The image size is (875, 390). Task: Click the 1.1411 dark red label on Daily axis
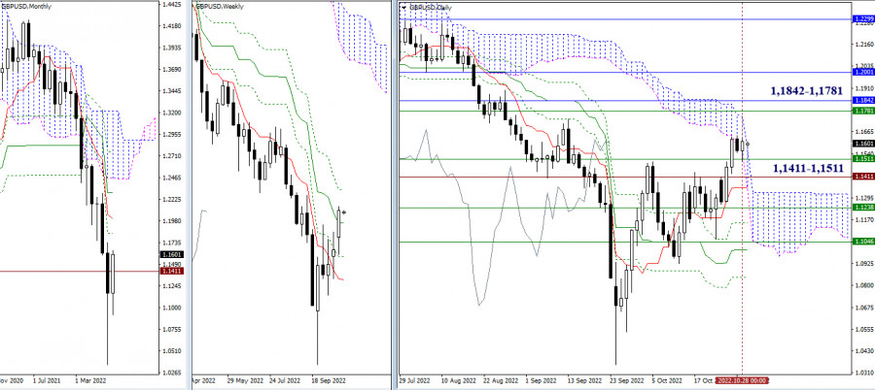(x=864, y=176)
